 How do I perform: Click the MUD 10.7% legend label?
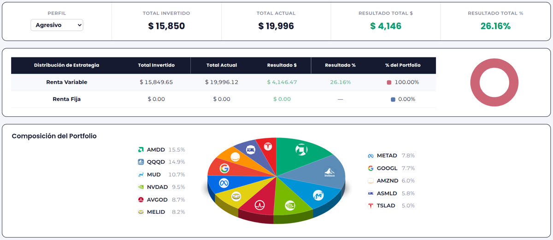click(166, 174)
